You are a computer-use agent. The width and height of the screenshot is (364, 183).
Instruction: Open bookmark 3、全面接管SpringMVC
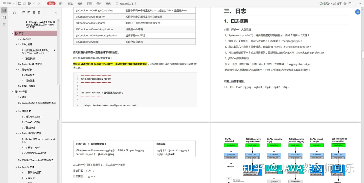pos(34,153)
